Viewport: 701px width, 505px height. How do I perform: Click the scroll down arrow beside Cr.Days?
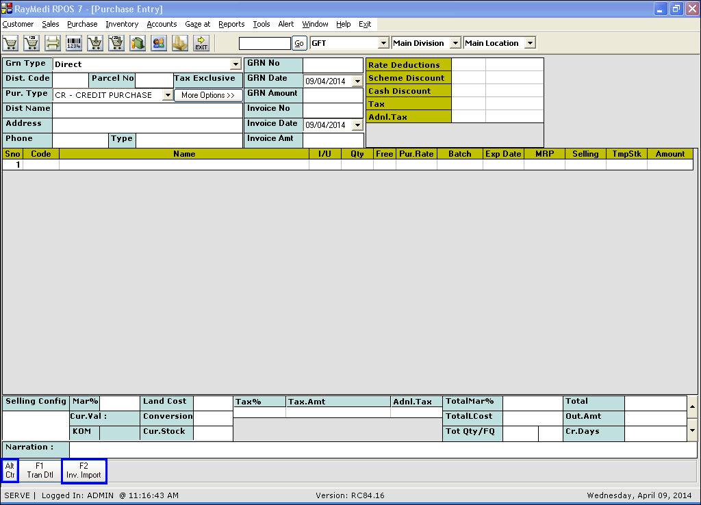692,430
